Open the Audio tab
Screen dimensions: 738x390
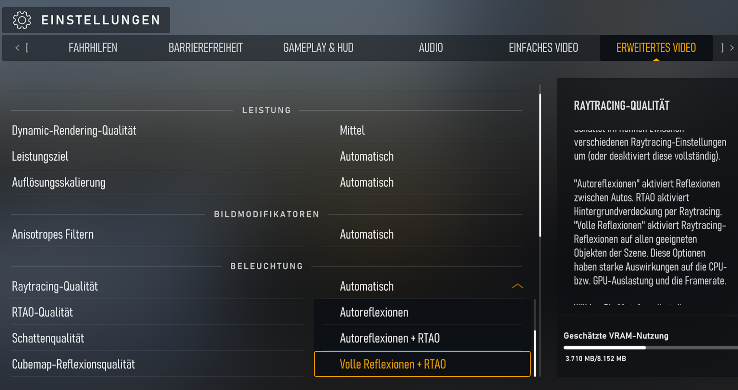[431, 48]
